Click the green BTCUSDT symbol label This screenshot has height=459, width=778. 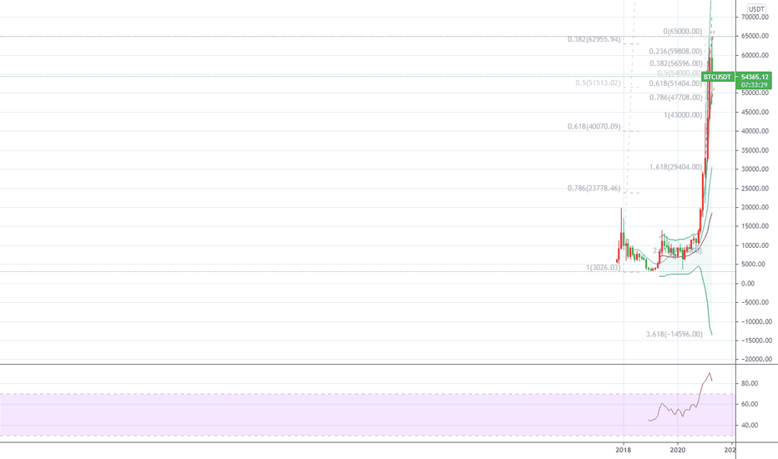coord(717,77)
